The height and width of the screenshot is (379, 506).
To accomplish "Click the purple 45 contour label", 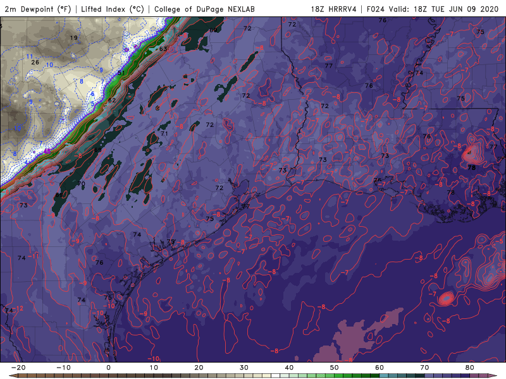I will tap(47, 151).
